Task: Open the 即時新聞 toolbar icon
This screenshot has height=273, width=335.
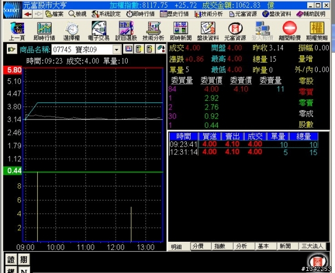Action: coord(181,31)
